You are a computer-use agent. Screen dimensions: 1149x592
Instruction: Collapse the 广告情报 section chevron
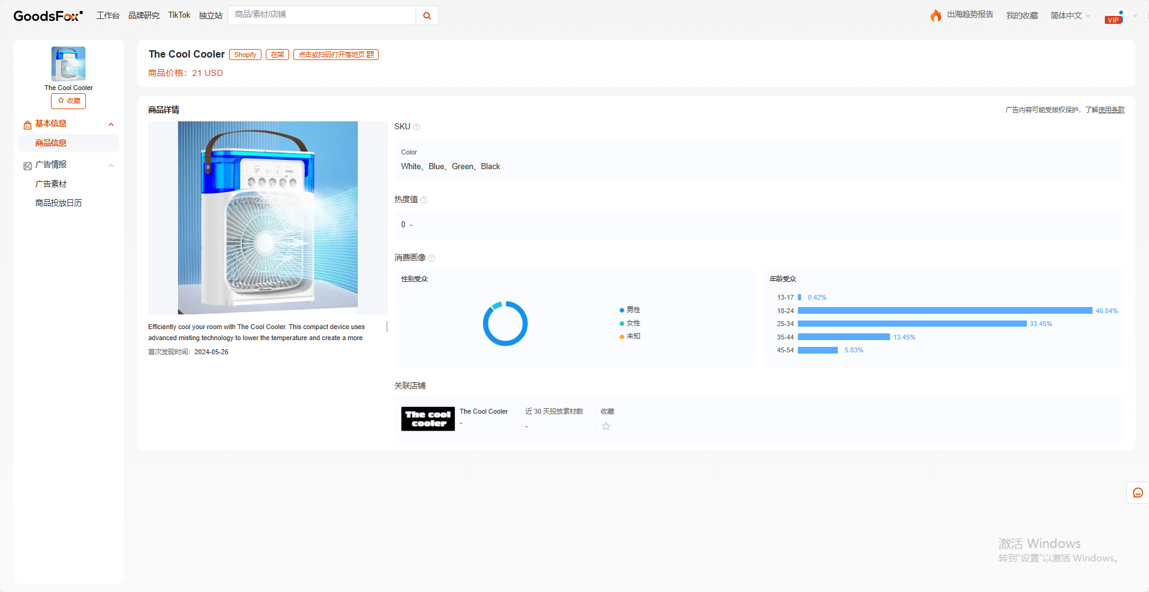[111, 165]
